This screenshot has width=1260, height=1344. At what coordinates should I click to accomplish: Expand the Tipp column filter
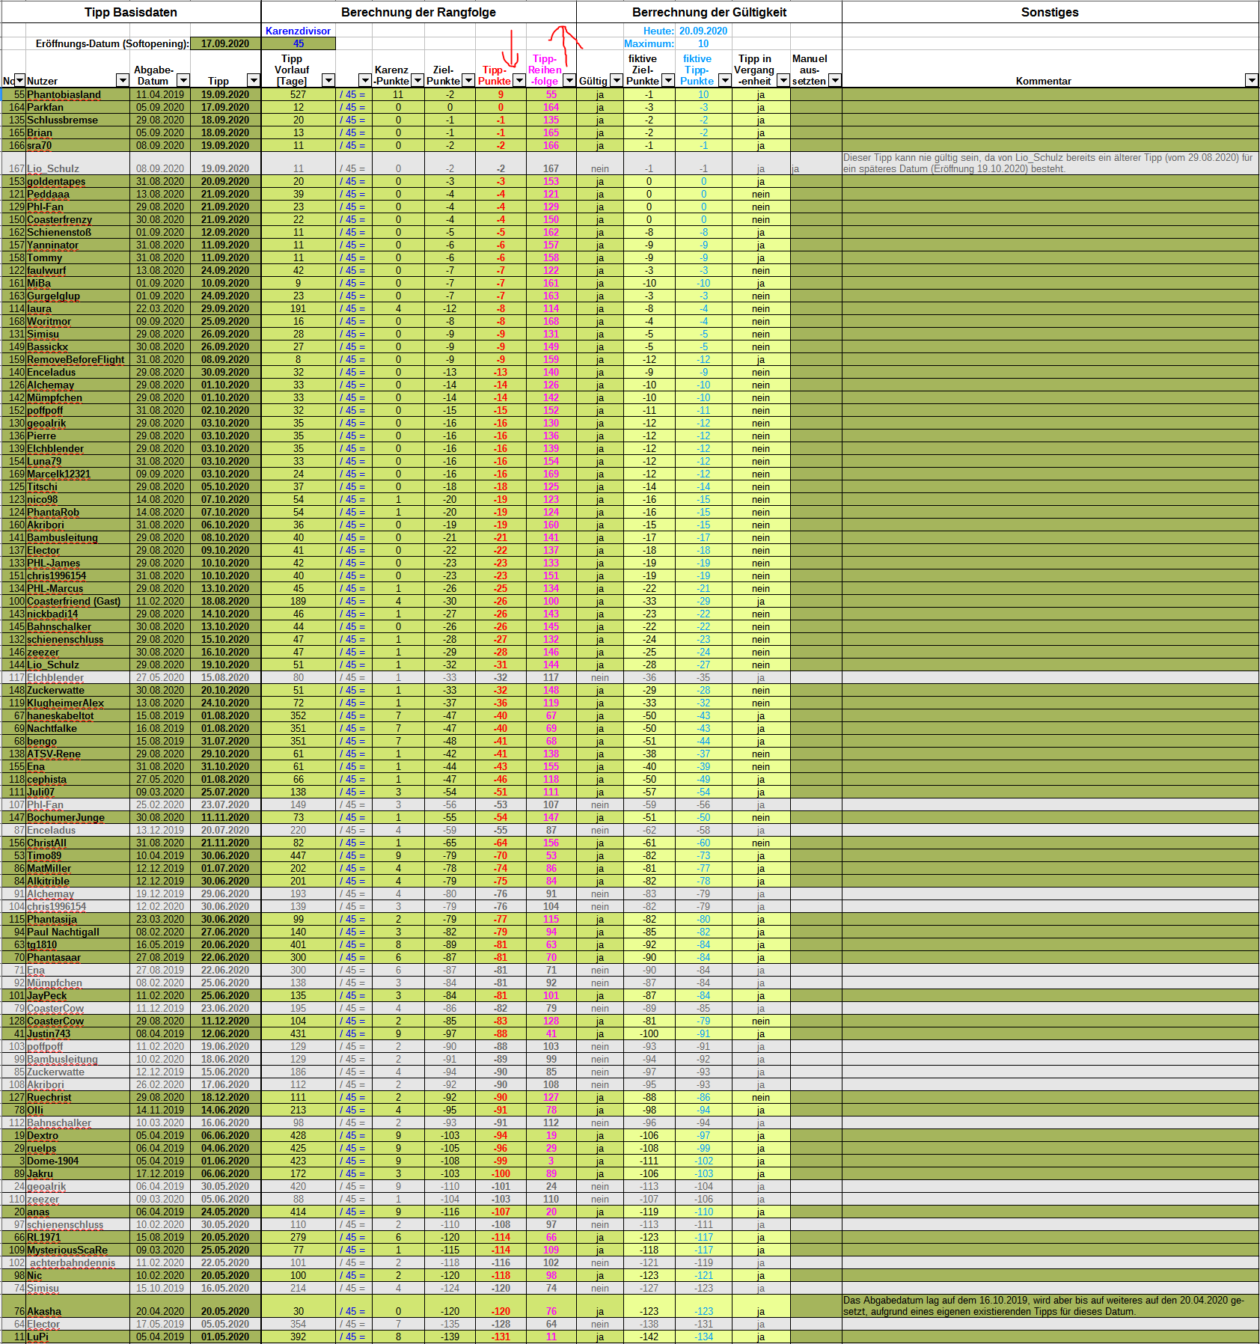pos(254,81)
